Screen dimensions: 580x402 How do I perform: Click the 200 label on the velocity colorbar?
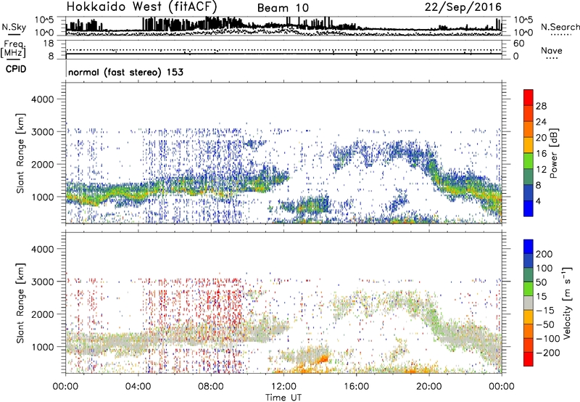click(544, 254)
